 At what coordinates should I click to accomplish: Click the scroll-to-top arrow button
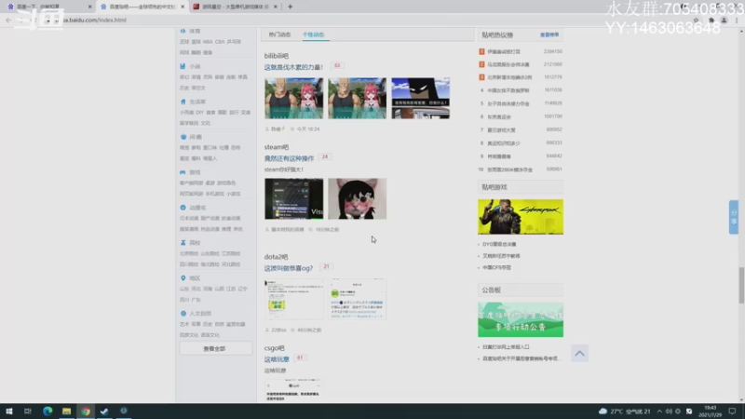tap(579, 354)
